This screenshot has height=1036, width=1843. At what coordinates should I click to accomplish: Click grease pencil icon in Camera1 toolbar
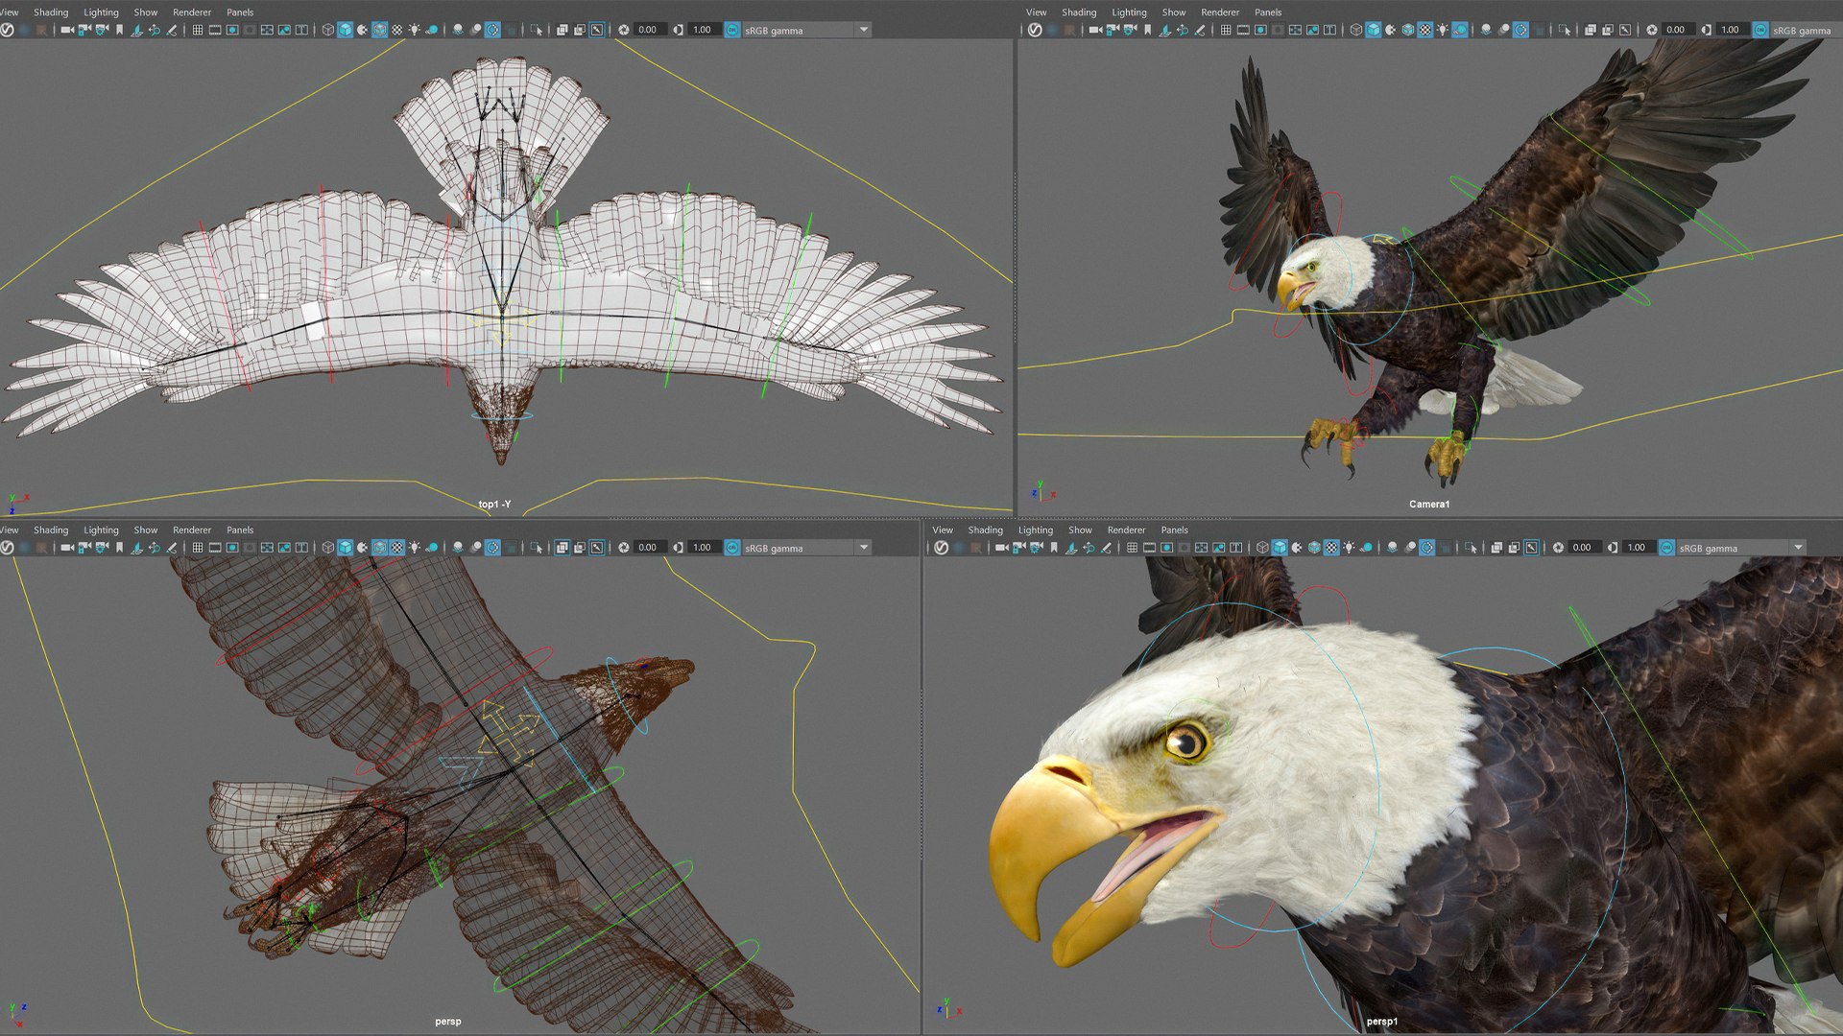1200,30
